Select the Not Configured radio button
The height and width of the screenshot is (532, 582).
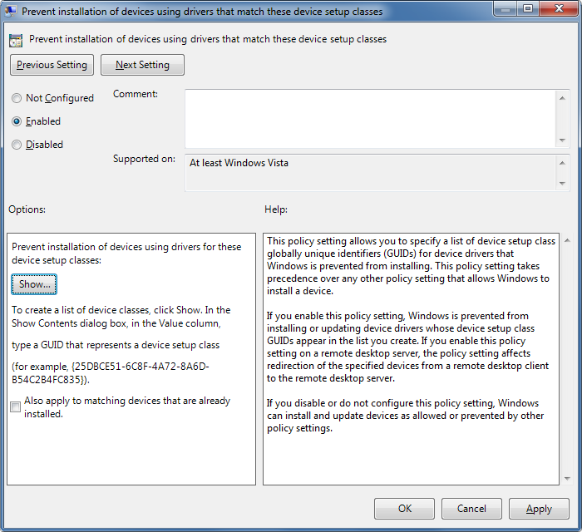(x=17, y=98)
